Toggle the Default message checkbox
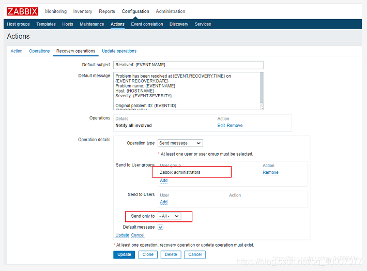Image resolution: width=367 pixels, height=271 pixels. pos(160,227)
